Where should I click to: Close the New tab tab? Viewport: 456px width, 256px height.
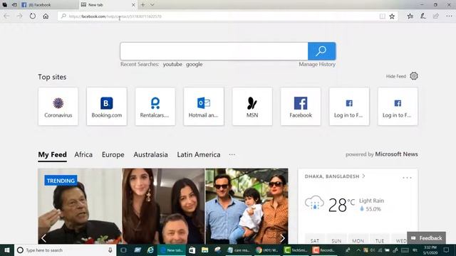133,5
